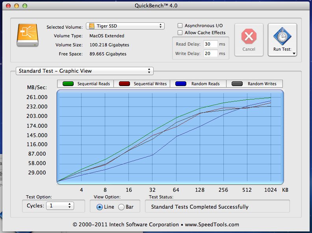Click the blue Random Reads swatch
The height and width of the screenshot is (233, 312).
coord(180,84)
